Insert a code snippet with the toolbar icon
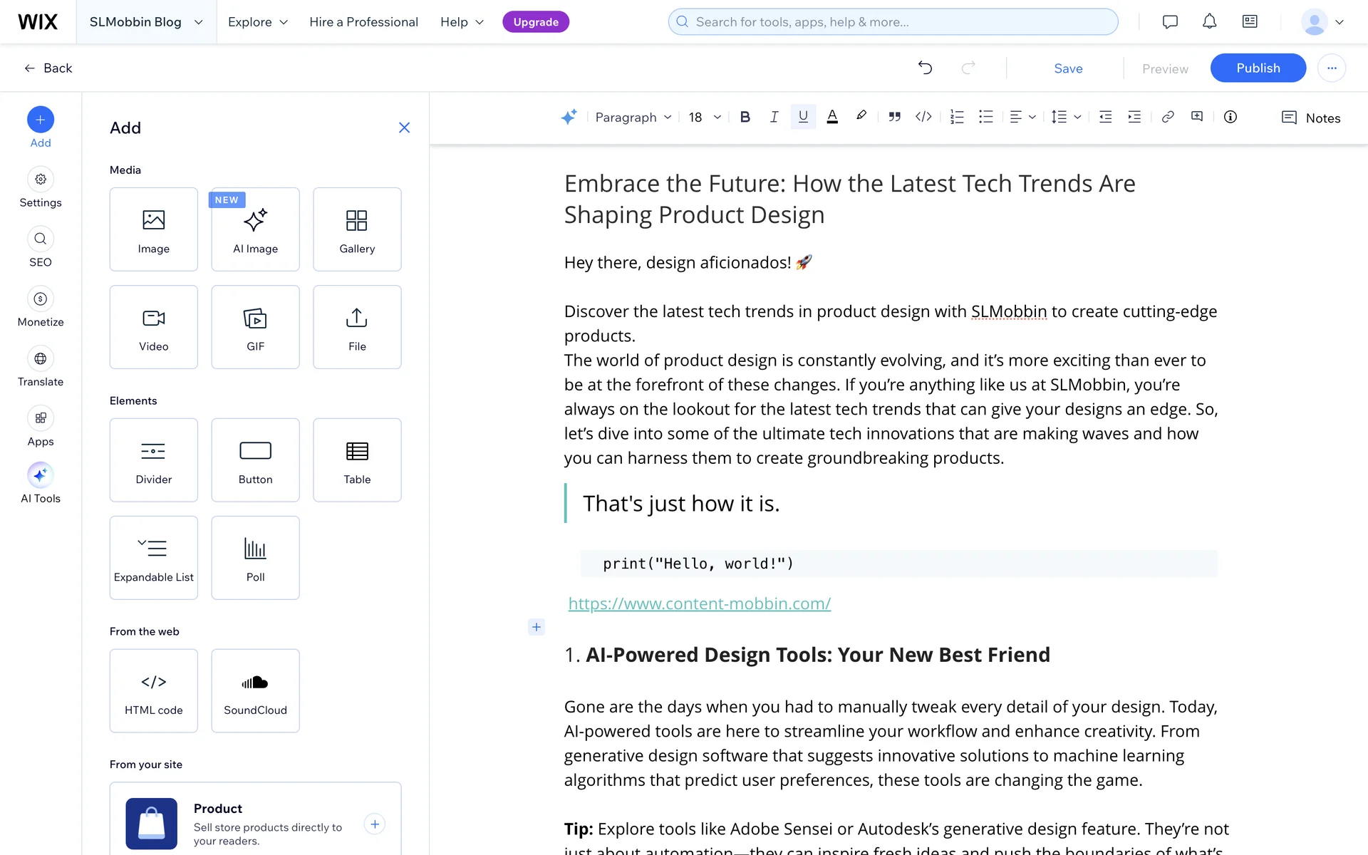 tap(923, 117)
